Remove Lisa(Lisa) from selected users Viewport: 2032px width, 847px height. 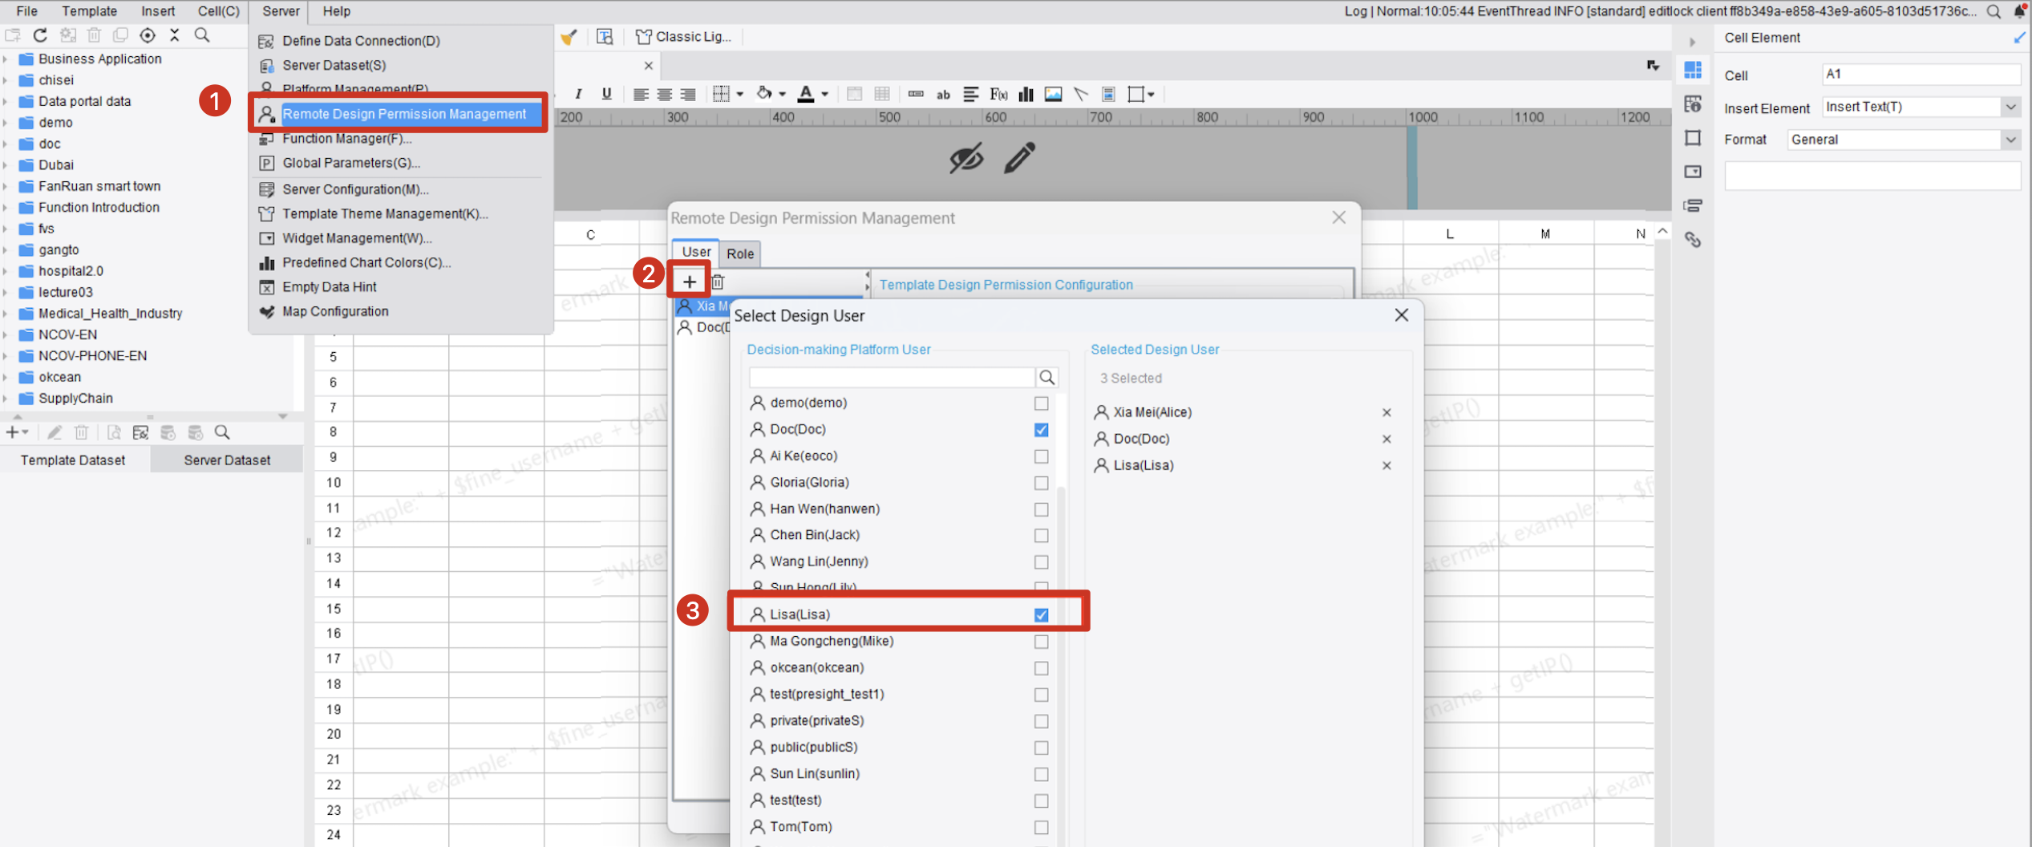coord(1386,465)
